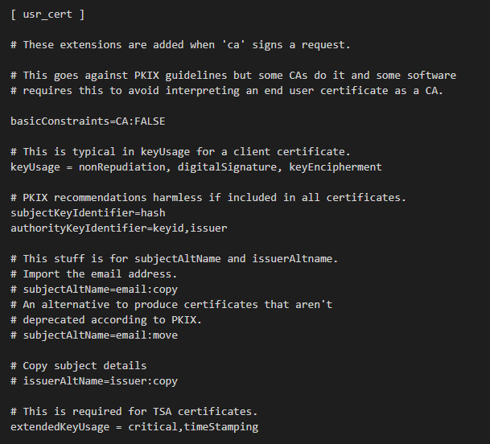The image size is (490, 444).
Task: Place cursor on basicConstraints=CA:FALSE line
Action: pyautogui.click(x=88, y=121)
